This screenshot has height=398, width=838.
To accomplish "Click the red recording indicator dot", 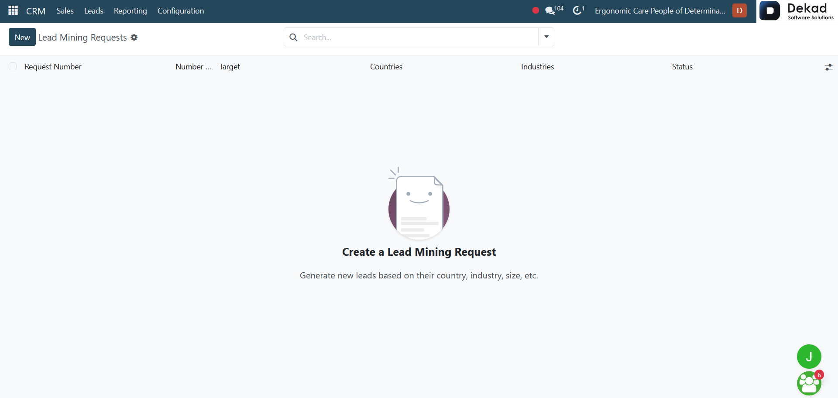I will (536, 10).
